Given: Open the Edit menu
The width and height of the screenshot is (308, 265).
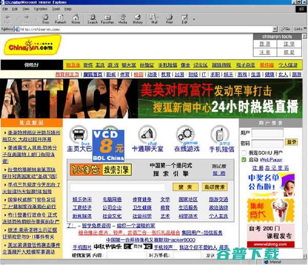Looking at the screenshot, I should pos(15,9).
